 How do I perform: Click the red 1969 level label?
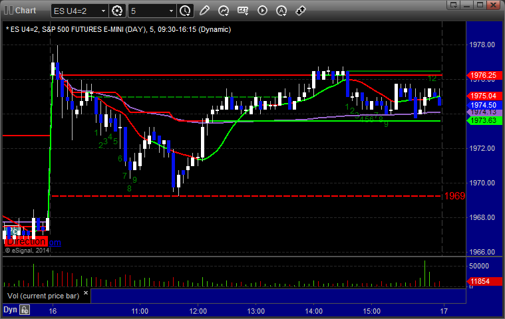tap(454, 196)
